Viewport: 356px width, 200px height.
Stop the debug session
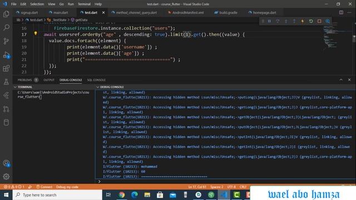coord(319,21)
